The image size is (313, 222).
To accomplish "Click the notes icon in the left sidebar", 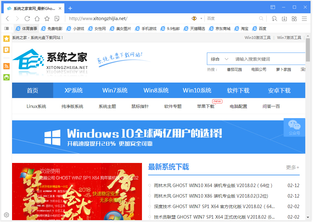I will point(6,50).
